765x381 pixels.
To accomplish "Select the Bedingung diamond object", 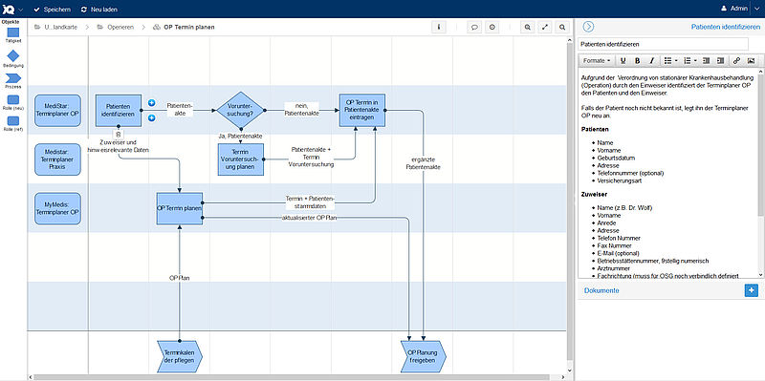I will pos(13,55).
